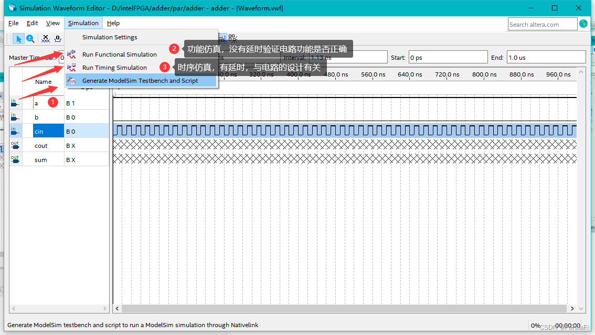Viewport: 595px width, 335px height.
Task: Click the waveform horizontal scrollbar track
Action: point(345,308)
